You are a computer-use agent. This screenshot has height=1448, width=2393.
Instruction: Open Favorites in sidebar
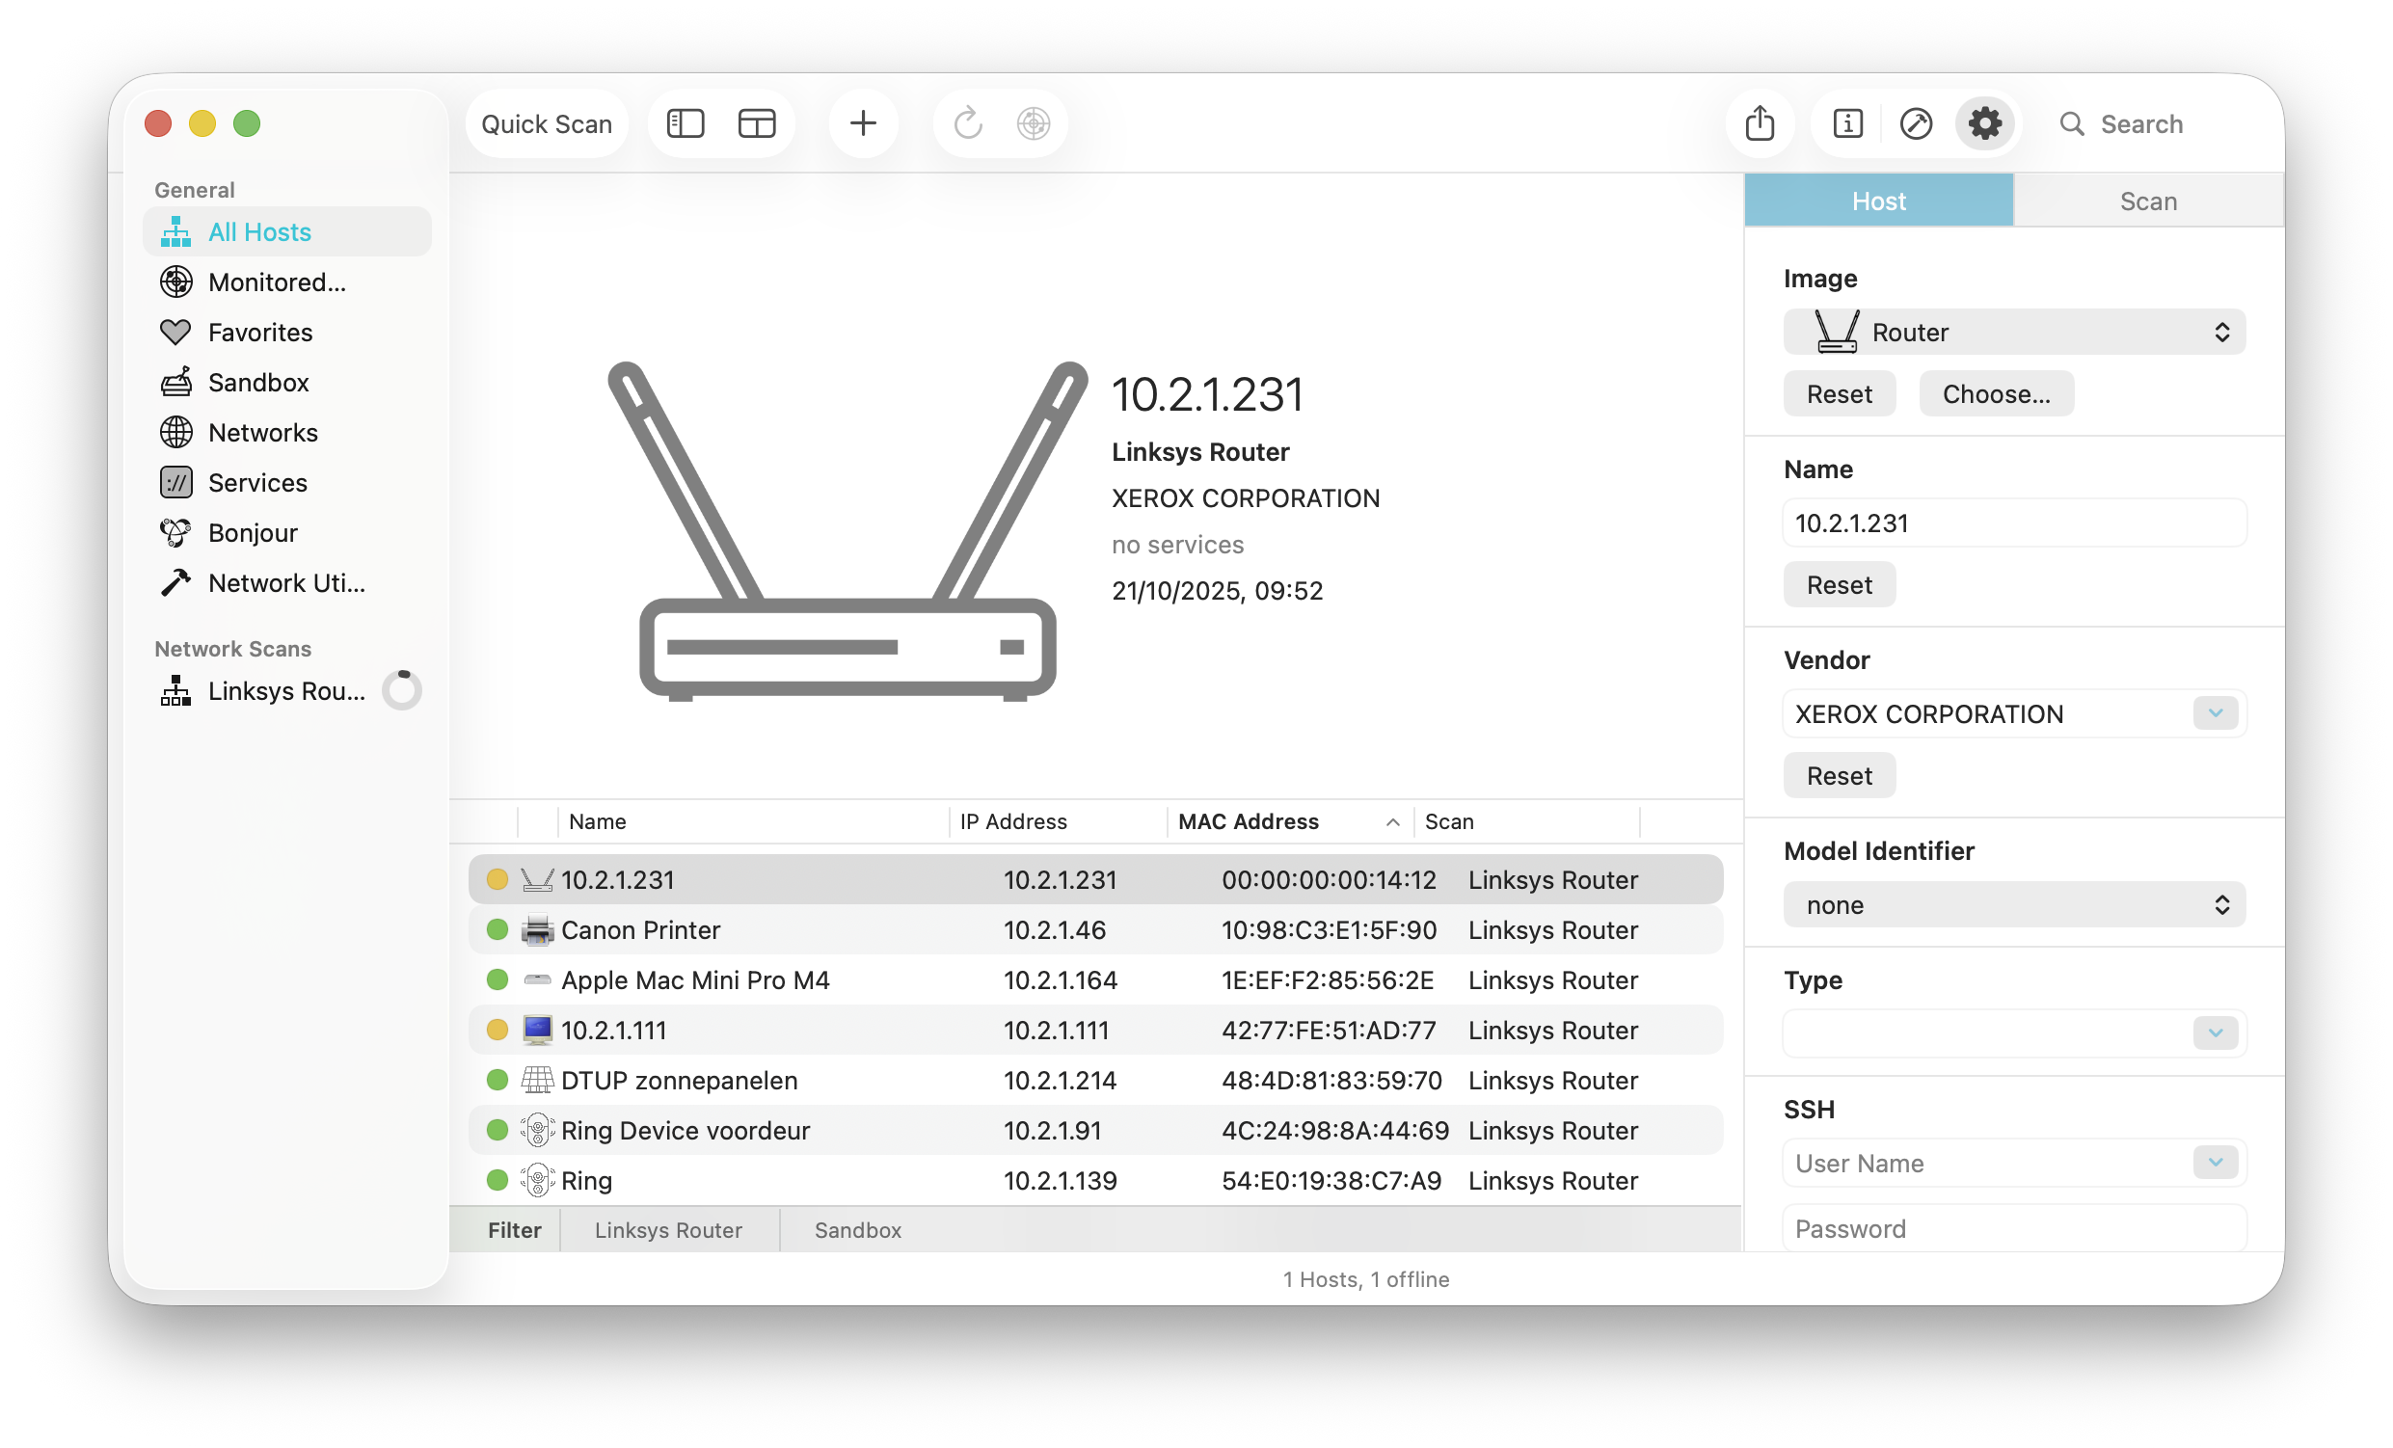tap(287, 333)
